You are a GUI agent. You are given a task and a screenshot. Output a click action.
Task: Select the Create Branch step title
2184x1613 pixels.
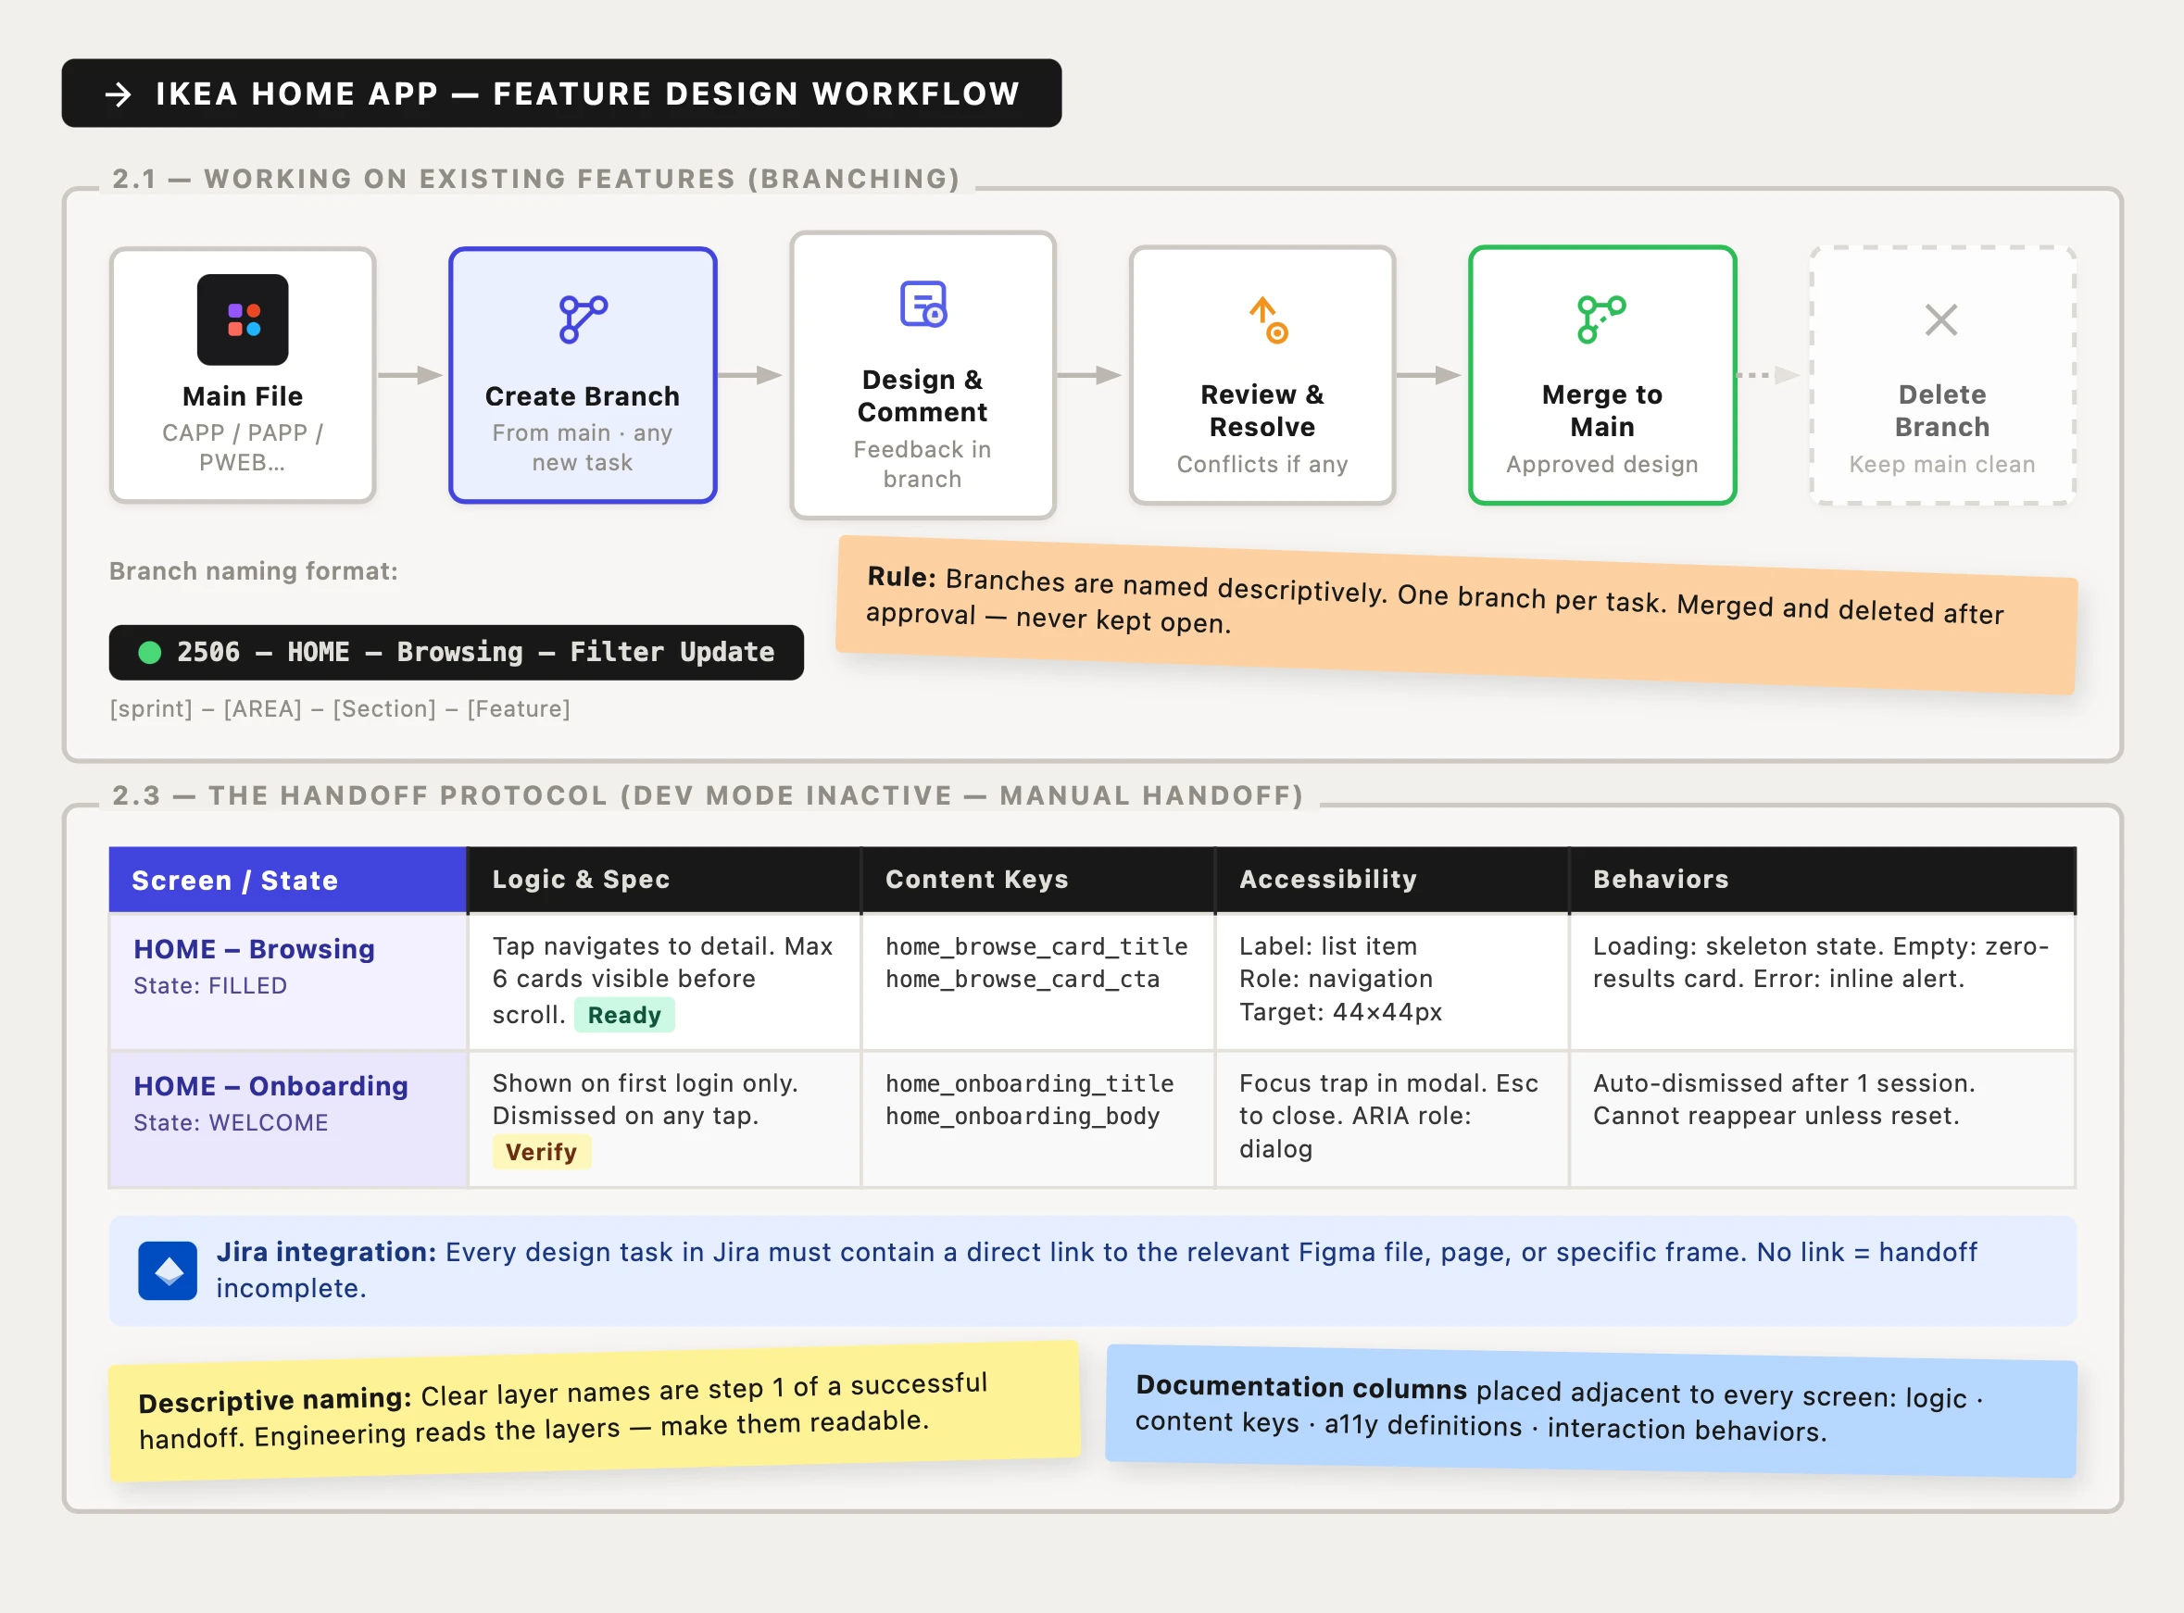click(x=583, y=396)
